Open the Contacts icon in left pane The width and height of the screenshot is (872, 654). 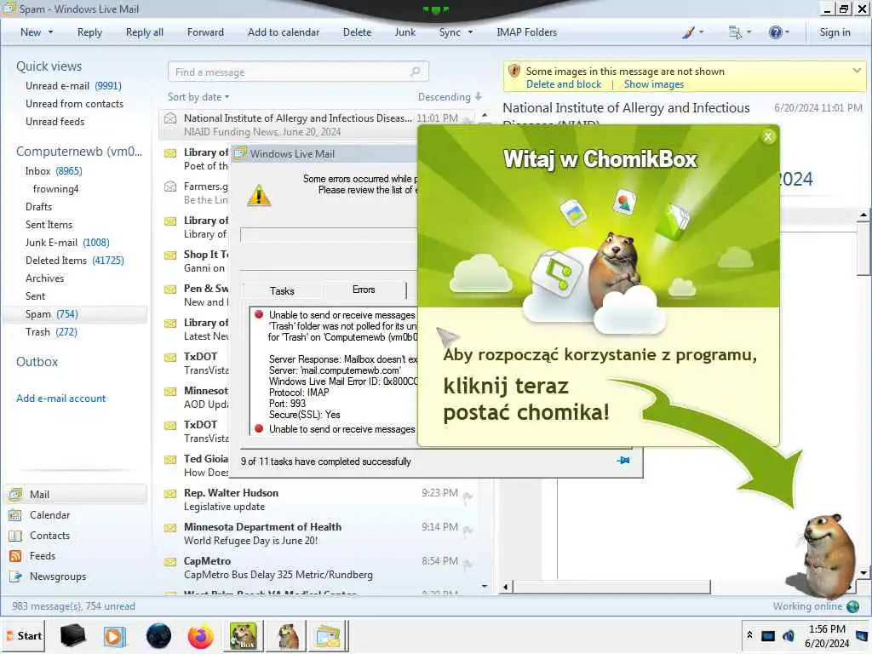click(x=15, y=536)
